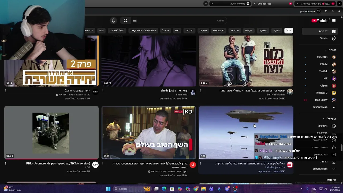Open File Explorer from the taskbar
Screen dimensions: 343x193
pos(203,189)
